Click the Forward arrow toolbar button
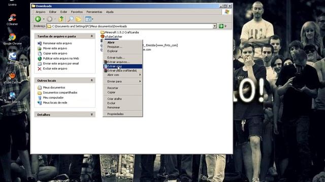This screenshot has height=182, width=325. [49, 19]
